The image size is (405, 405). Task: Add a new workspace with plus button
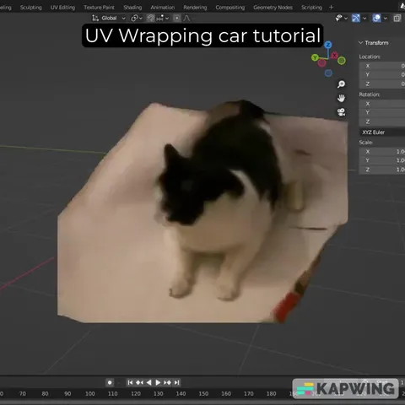(332, 8)
